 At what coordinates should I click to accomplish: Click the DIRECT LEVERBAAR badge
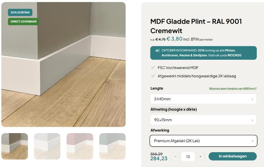[23, 22]
